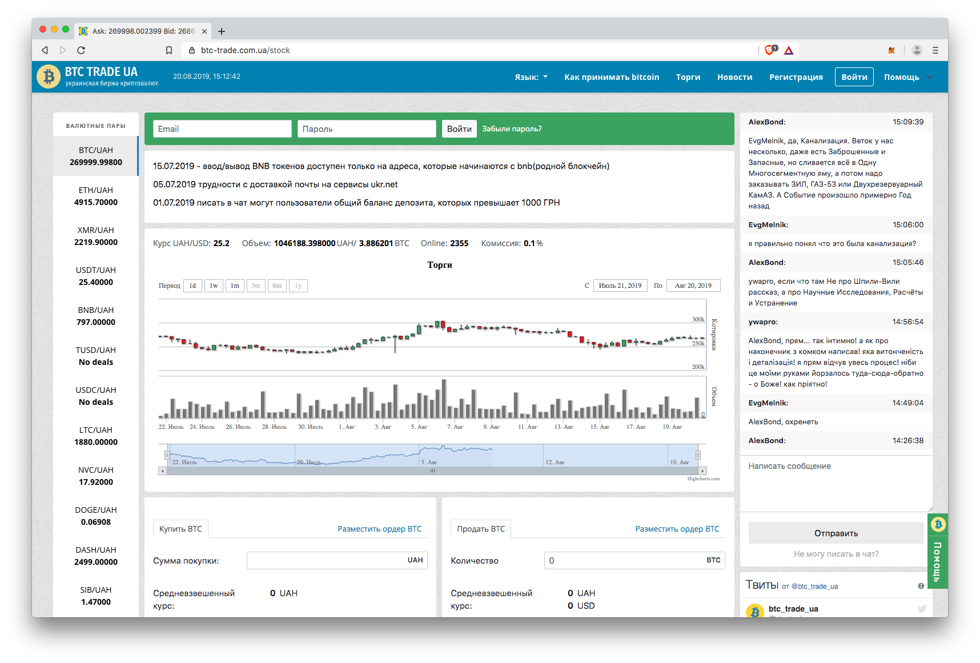The width and height of the screenshot is (980, 663).
Task: Click Разместить ордер BTC link in sell panel
Action: click(677, 529)
